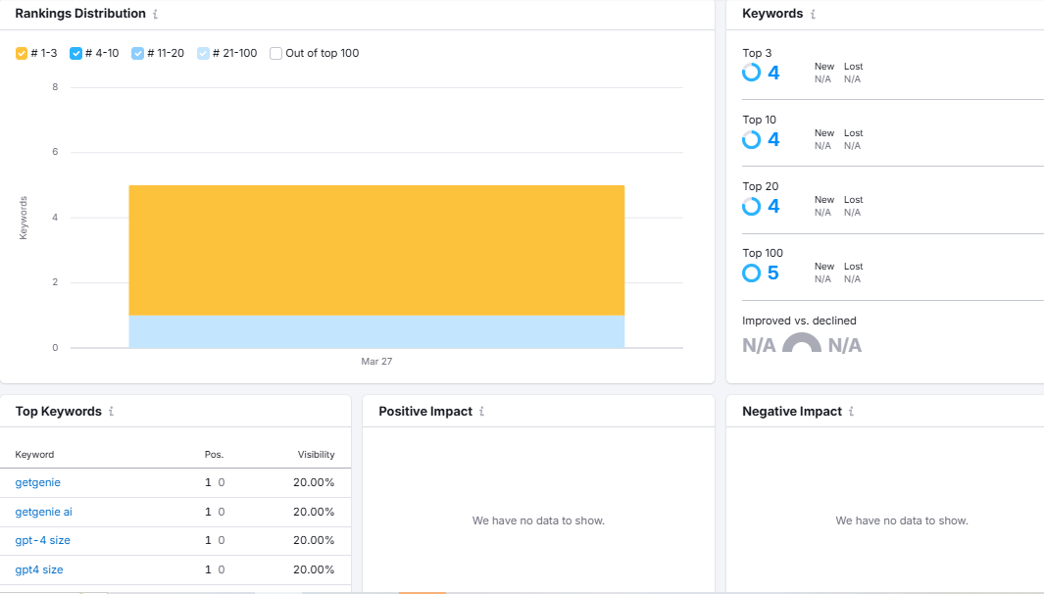Open the gpt4 size keyword link
The image size is (1044, 594).
tap(39, 569)
